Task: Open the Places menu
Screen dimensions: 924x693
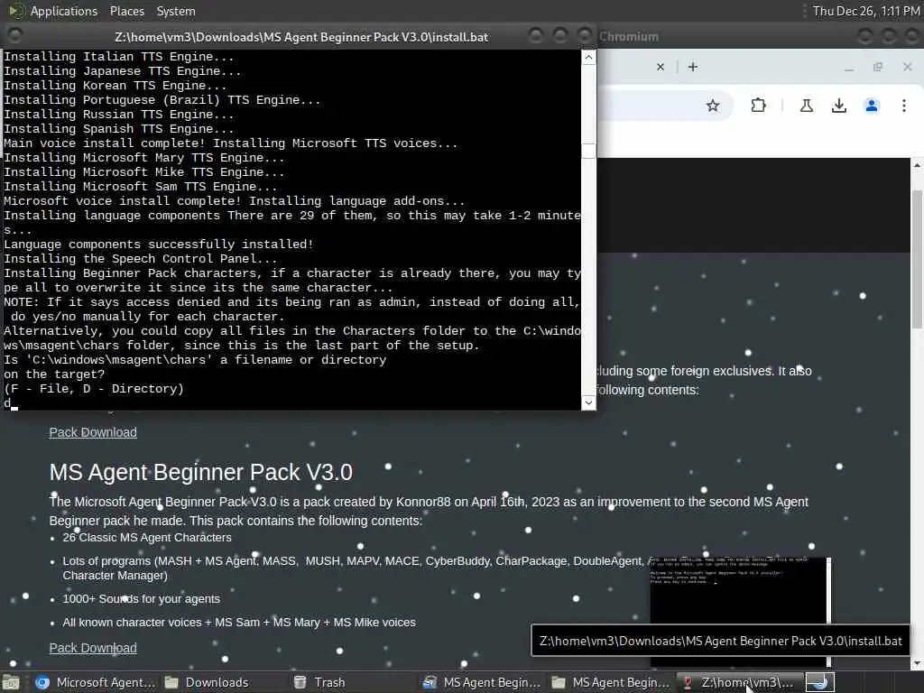Action: tap(126, 11)
